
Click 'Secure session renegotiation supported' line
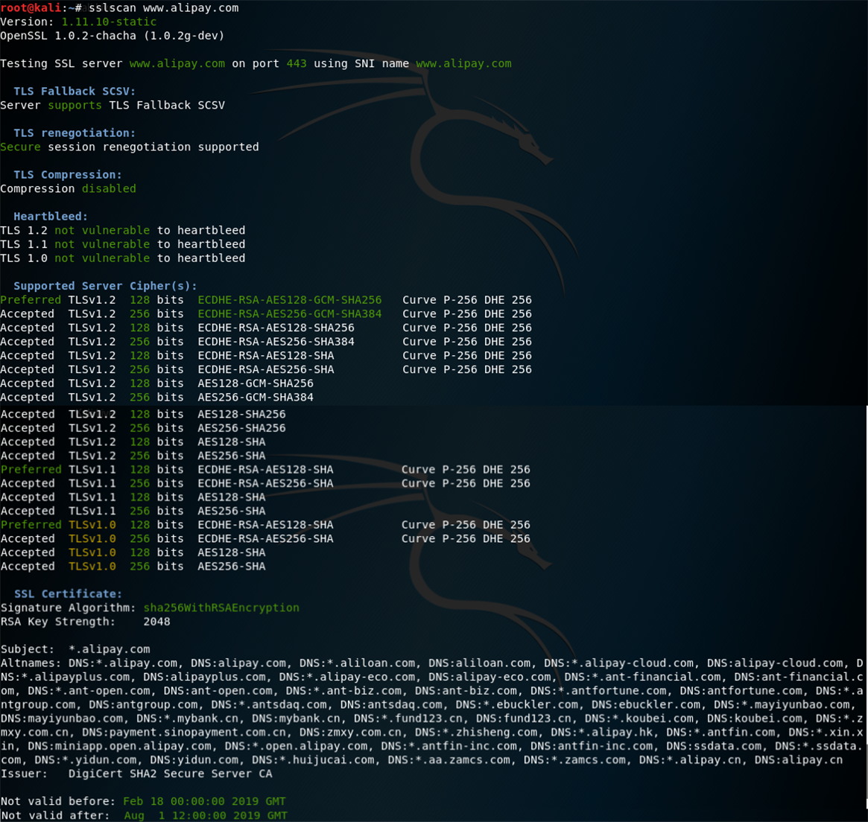coord(130,147)
